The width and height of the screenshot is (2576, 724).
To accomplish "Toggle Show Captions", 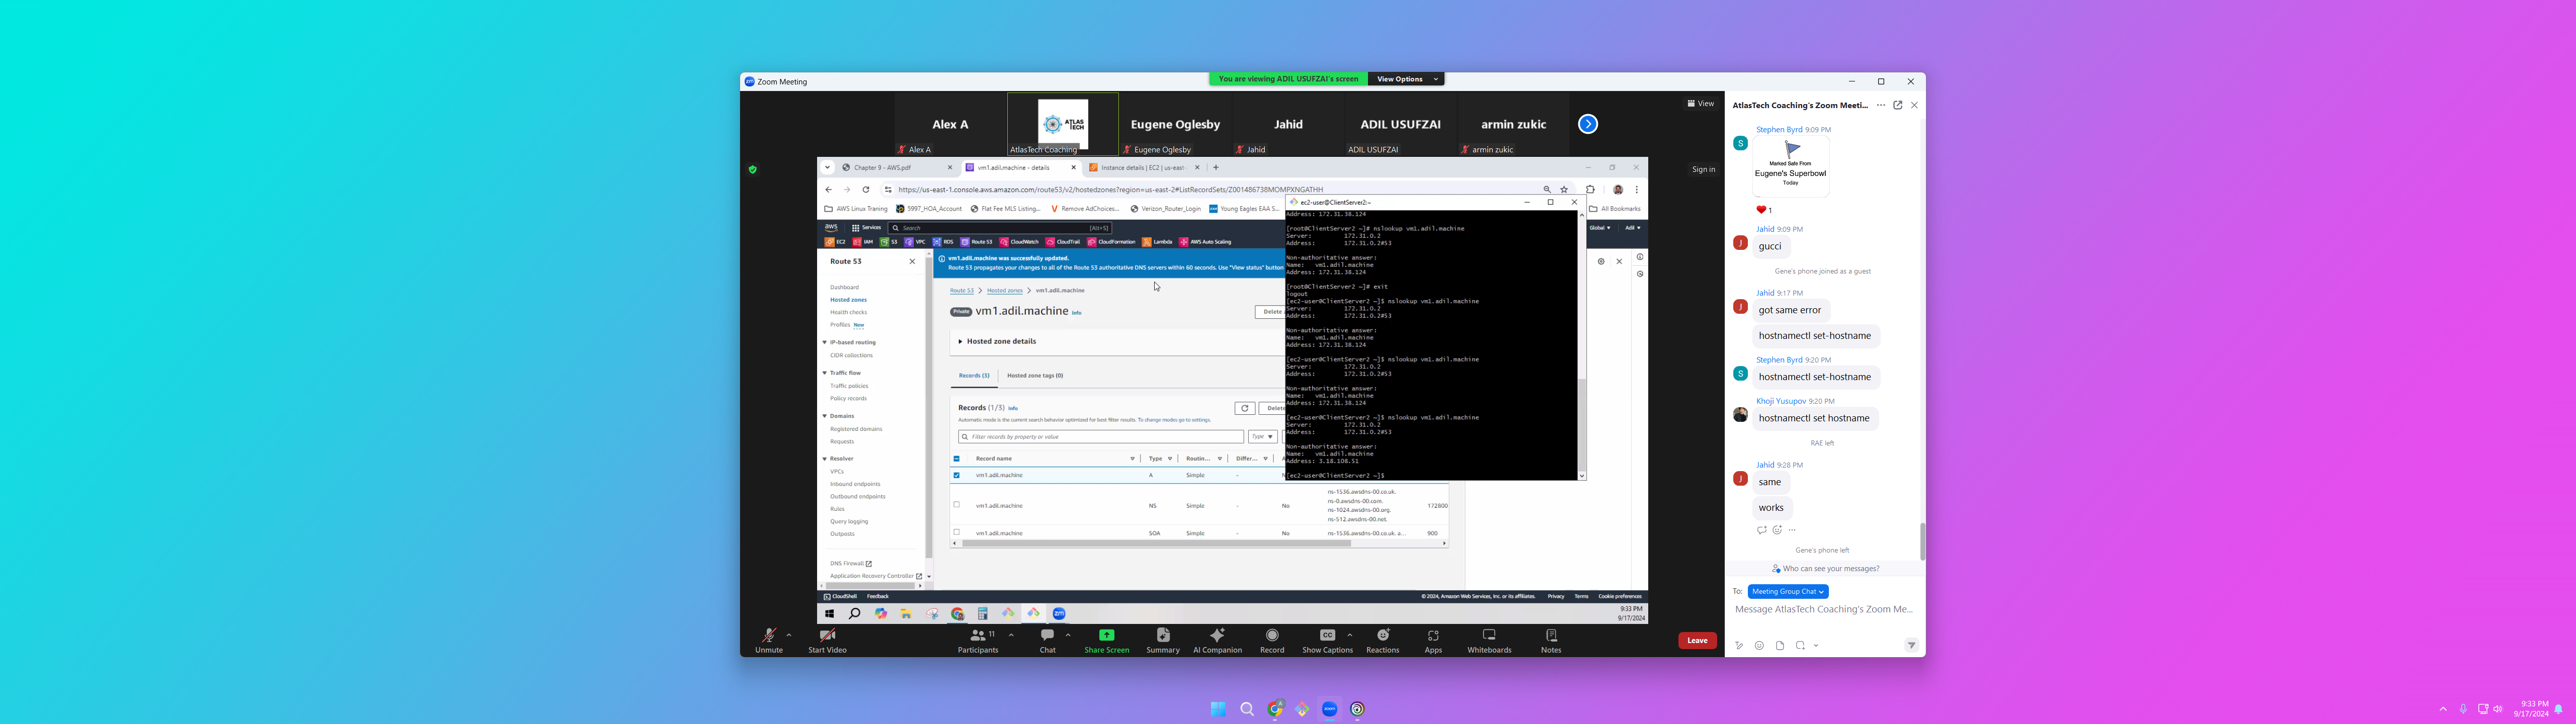I will pos(1327,636).
